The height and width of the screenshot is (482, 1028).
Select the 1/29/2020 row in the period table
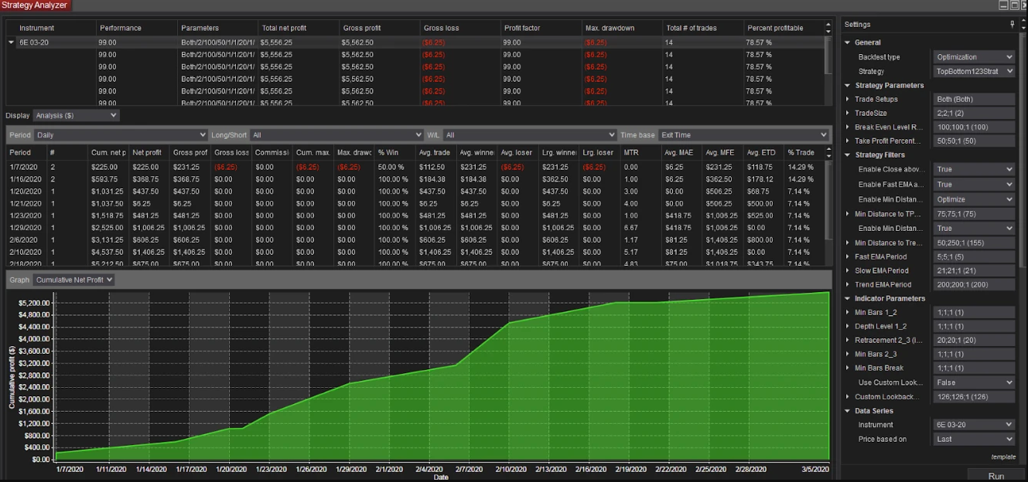pos(414,228)
